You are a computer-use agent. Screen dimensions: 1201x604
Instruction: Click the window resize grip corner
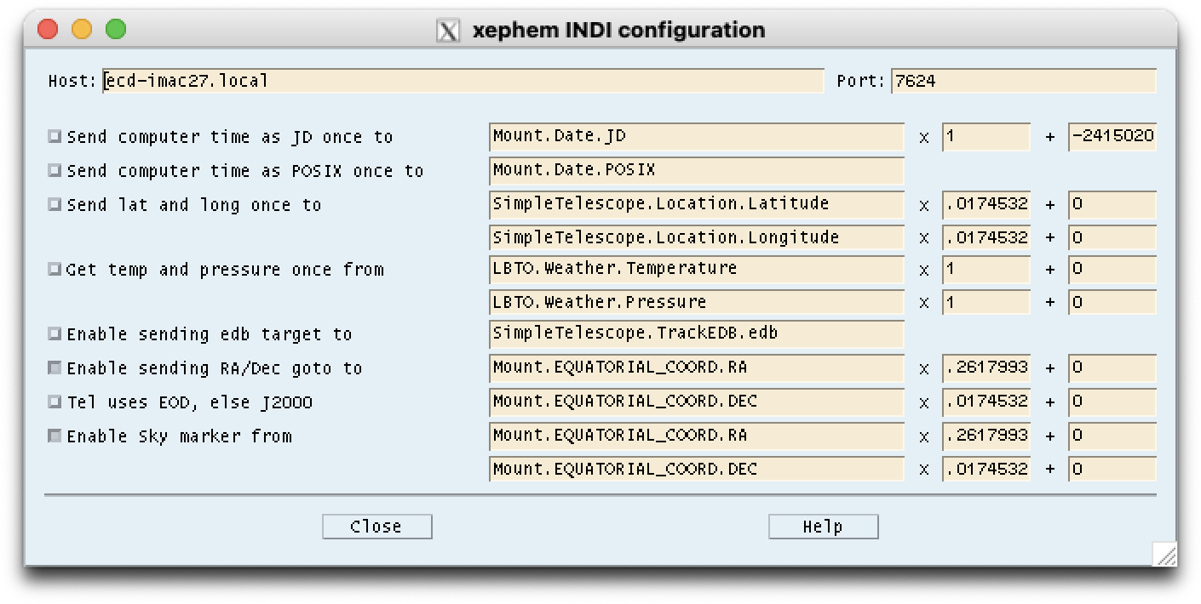pyautogui.click(x=1165, y=555)
